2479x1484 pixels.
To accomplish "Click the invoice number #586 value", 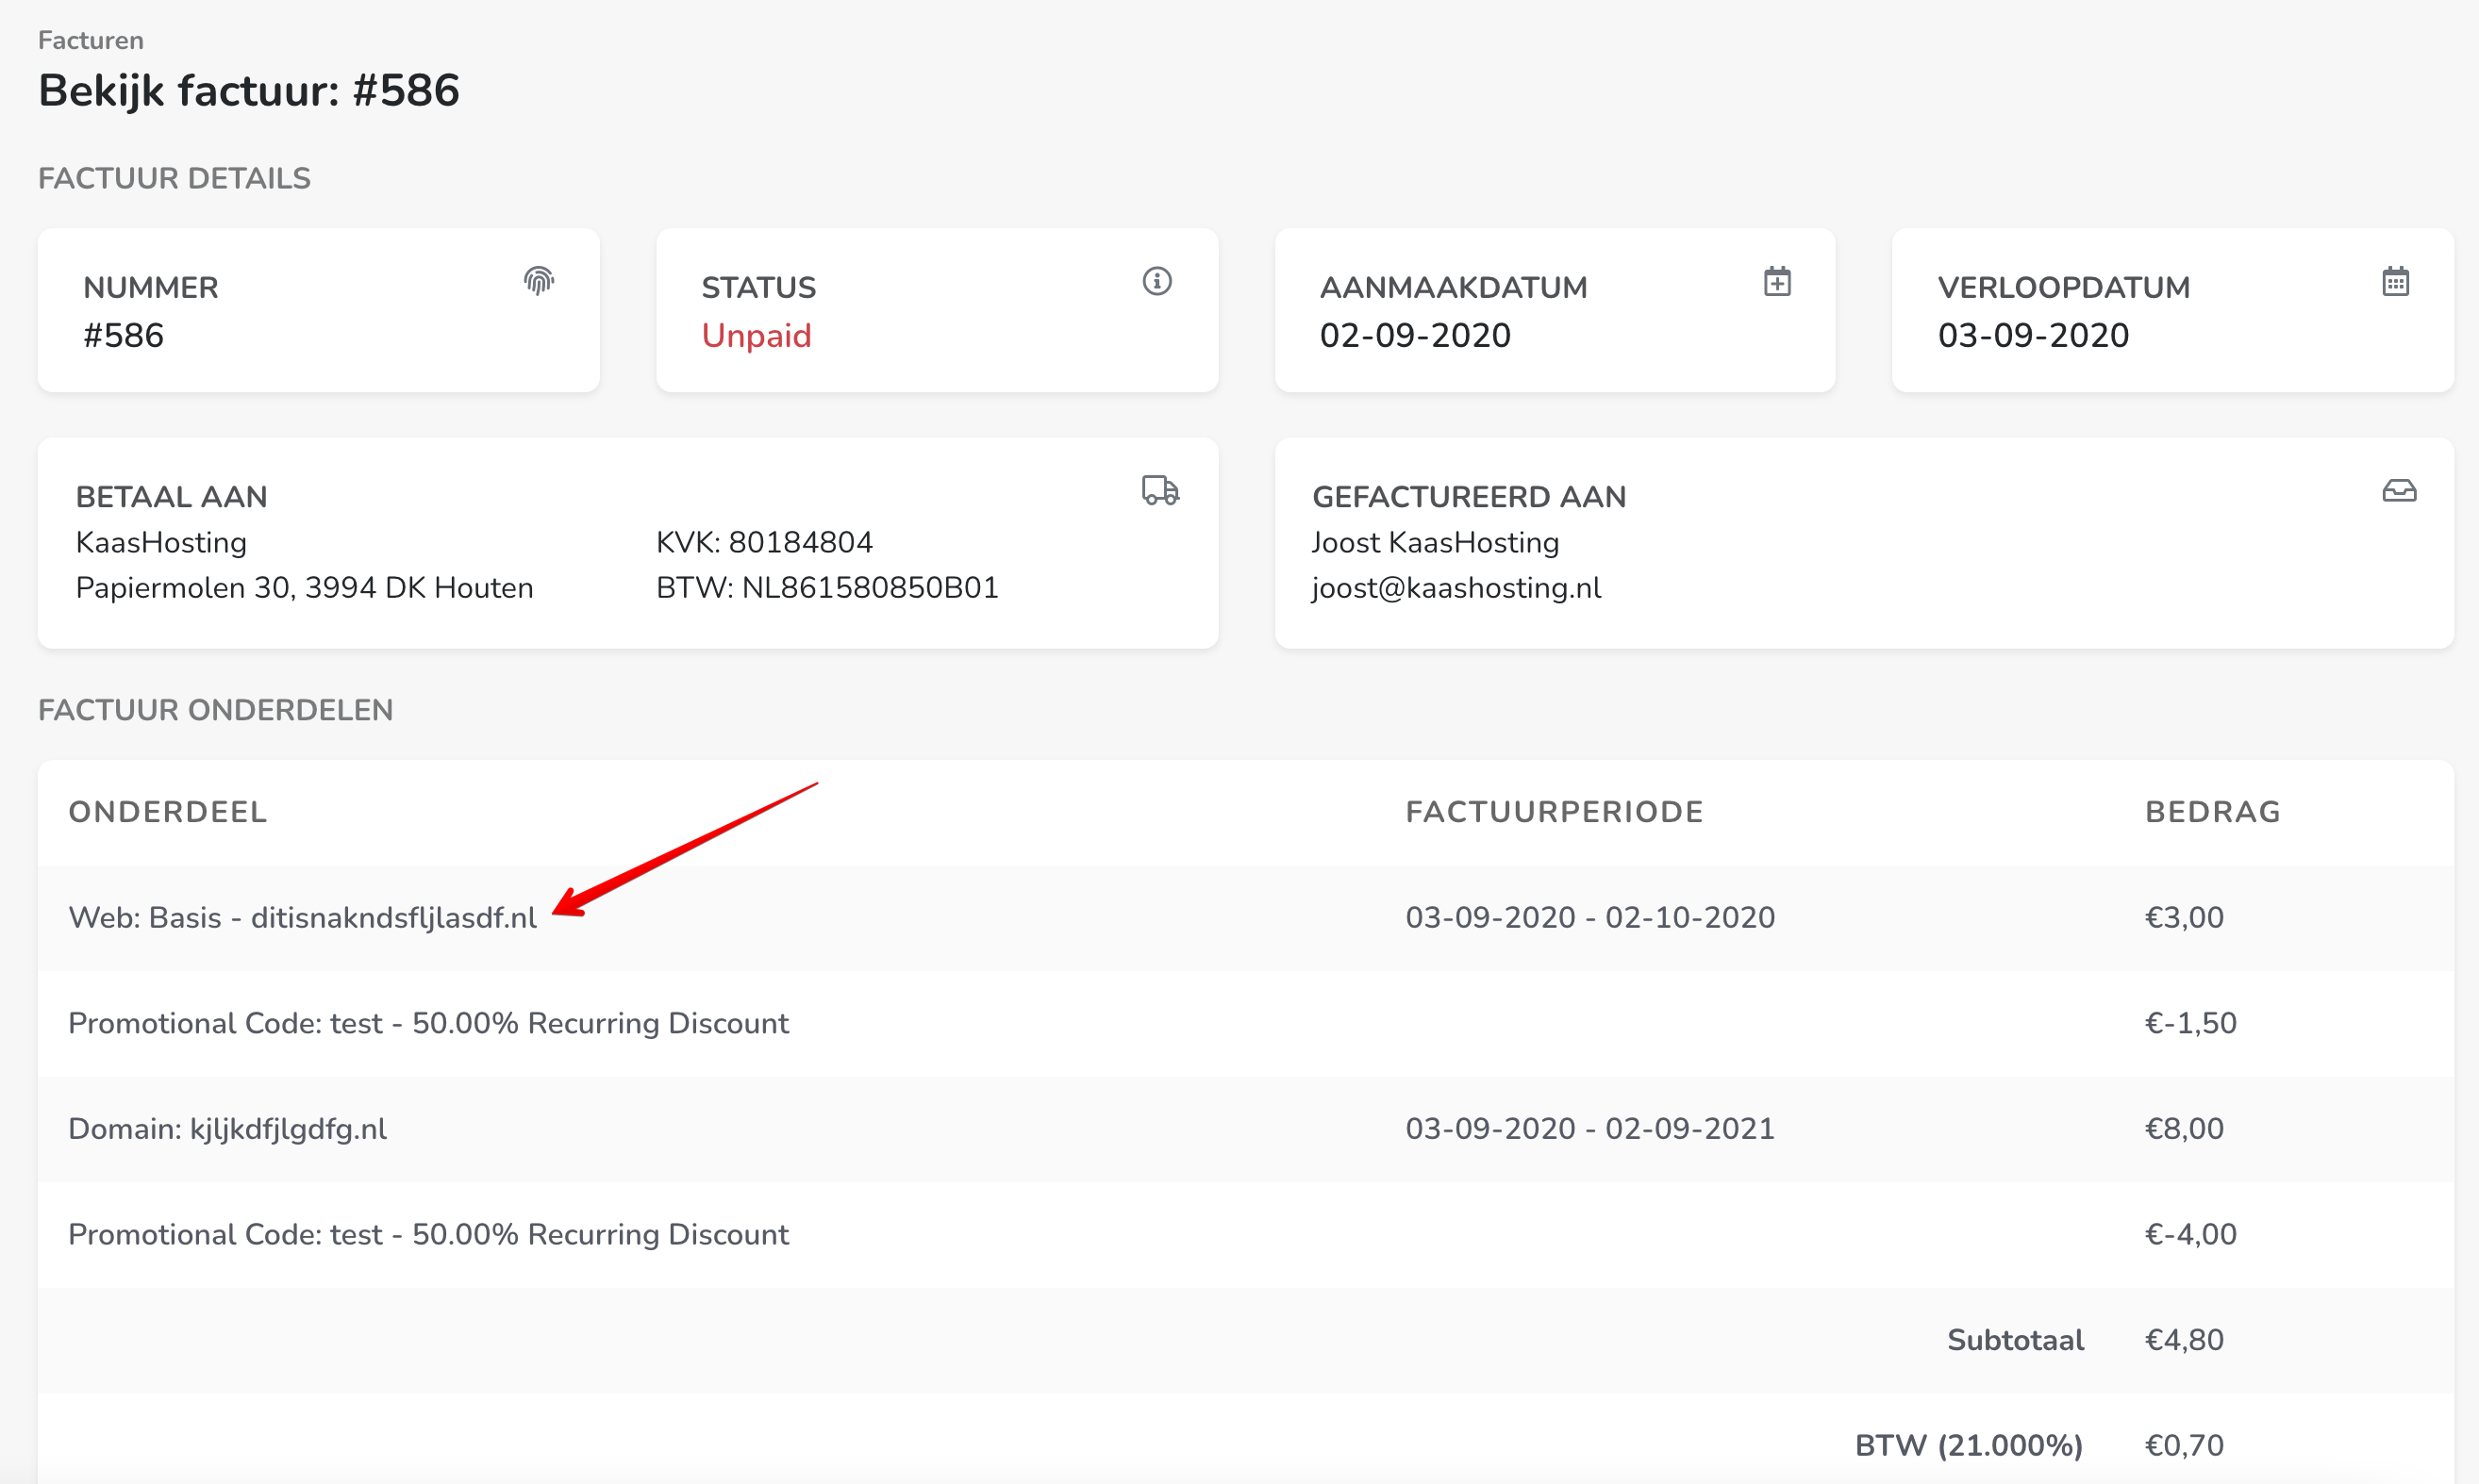I will tap(123, 335).
